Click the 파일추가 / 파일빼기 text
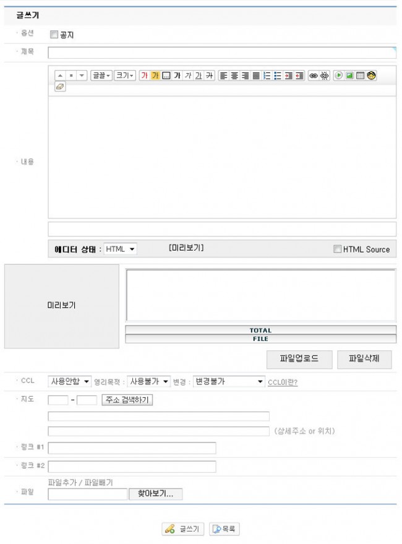This screenshot has width=402, height=544. (80, 482)
